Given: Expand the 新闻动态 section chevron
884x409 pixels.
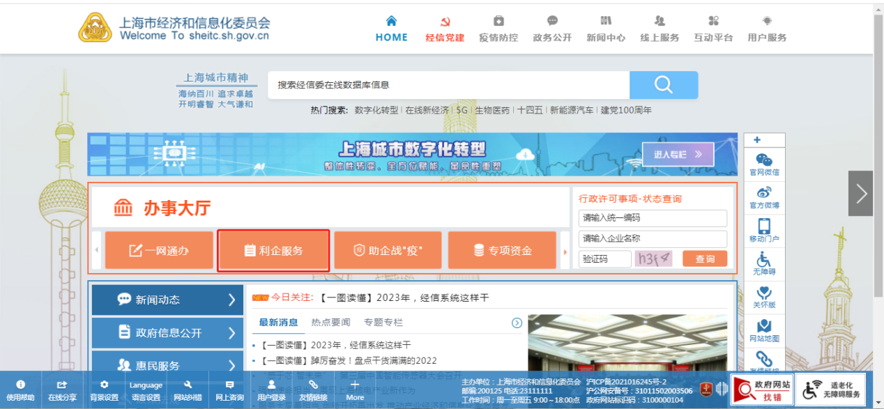Looking at the screenshot, I should (x=232, y=300).
